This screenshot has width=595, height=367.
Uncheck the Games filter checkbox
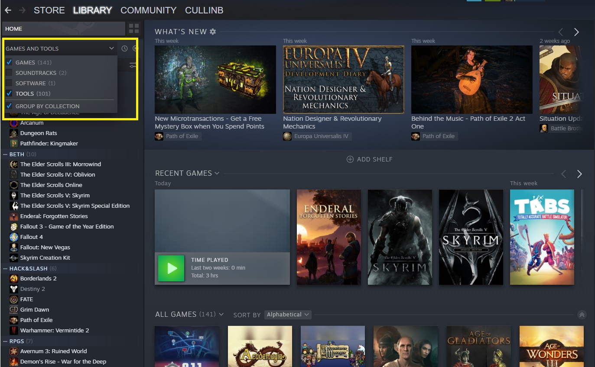tap(9, 62)
